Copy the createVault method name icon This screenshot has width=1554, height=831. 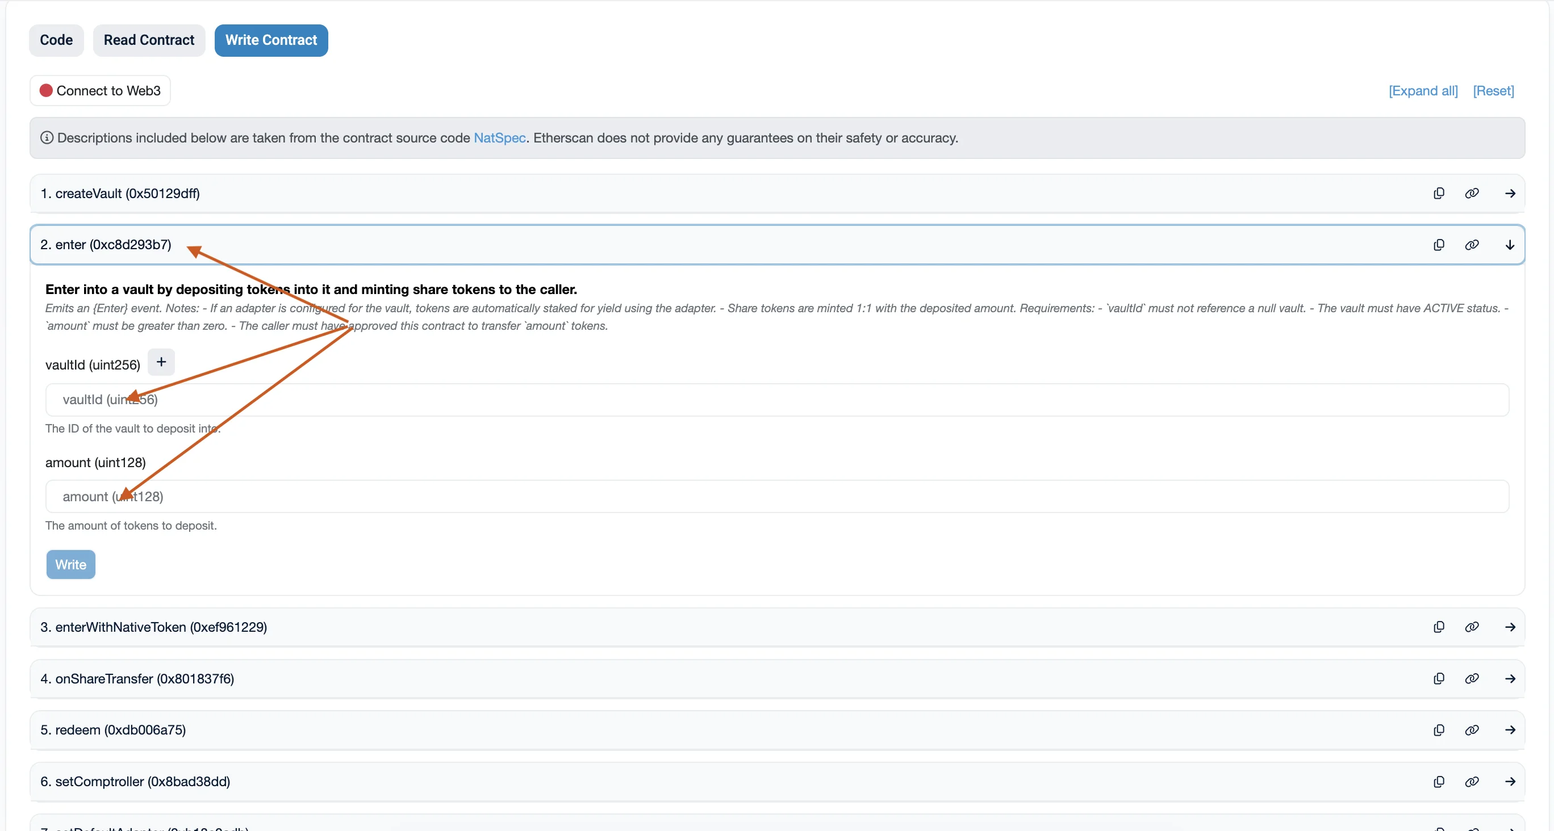(1439, 193)
